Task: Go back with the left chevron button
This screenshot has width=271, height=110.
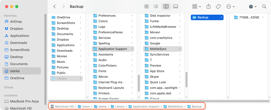Action: [x=55, y=7]
